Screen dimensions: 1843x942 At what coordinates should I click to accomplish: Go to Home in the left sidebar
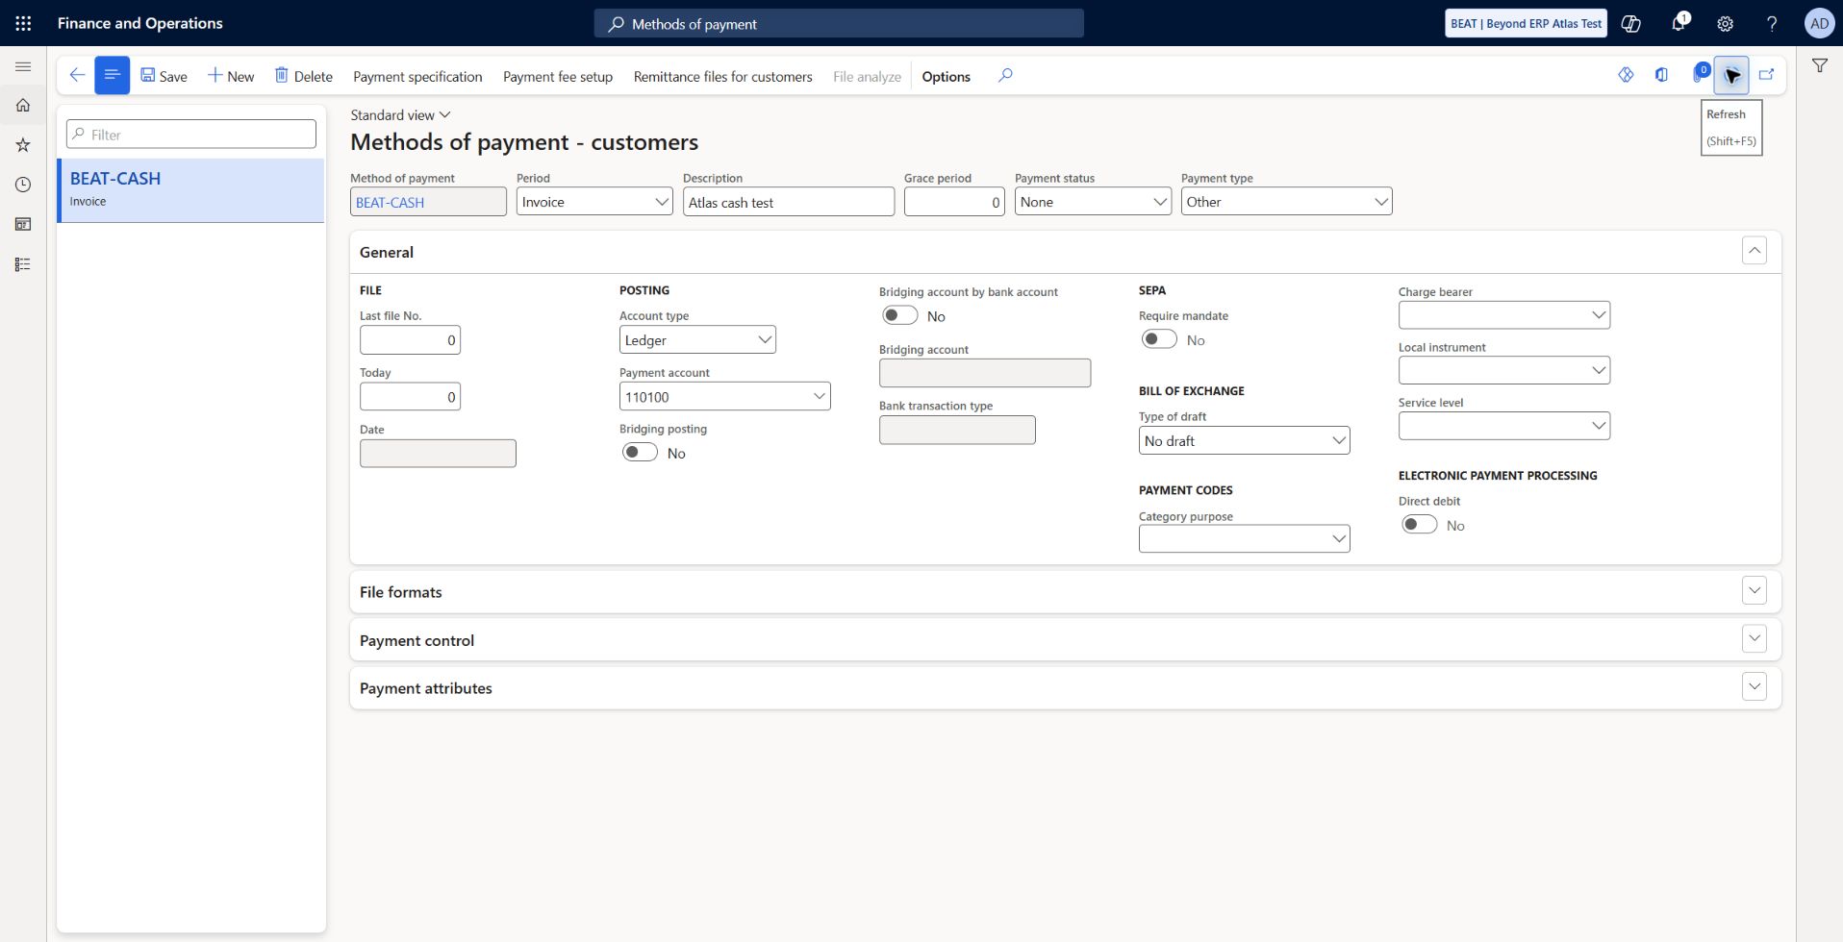[23, 105]
